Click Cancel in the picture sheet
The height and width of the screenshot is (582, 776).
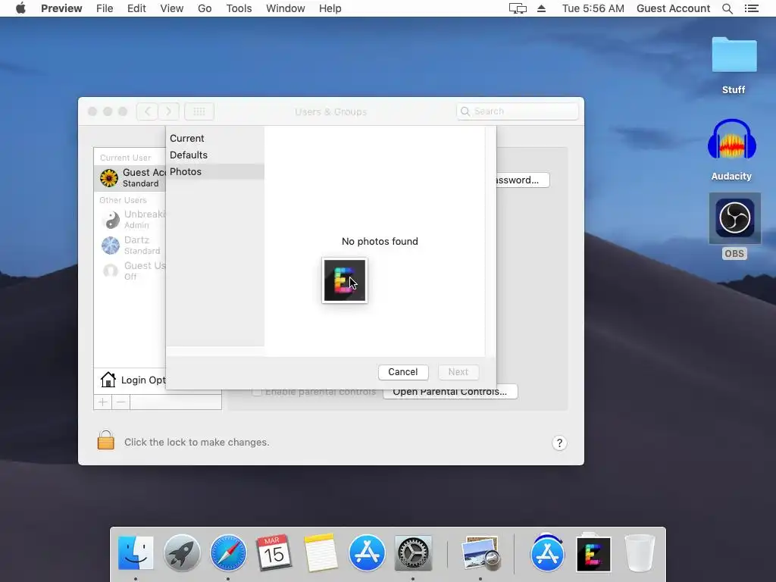point(403,372)
